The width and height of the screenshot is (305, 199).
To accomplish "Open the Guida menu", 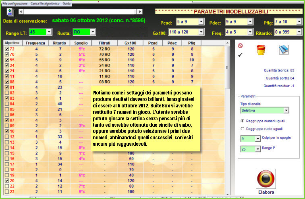I will (66, 3).
